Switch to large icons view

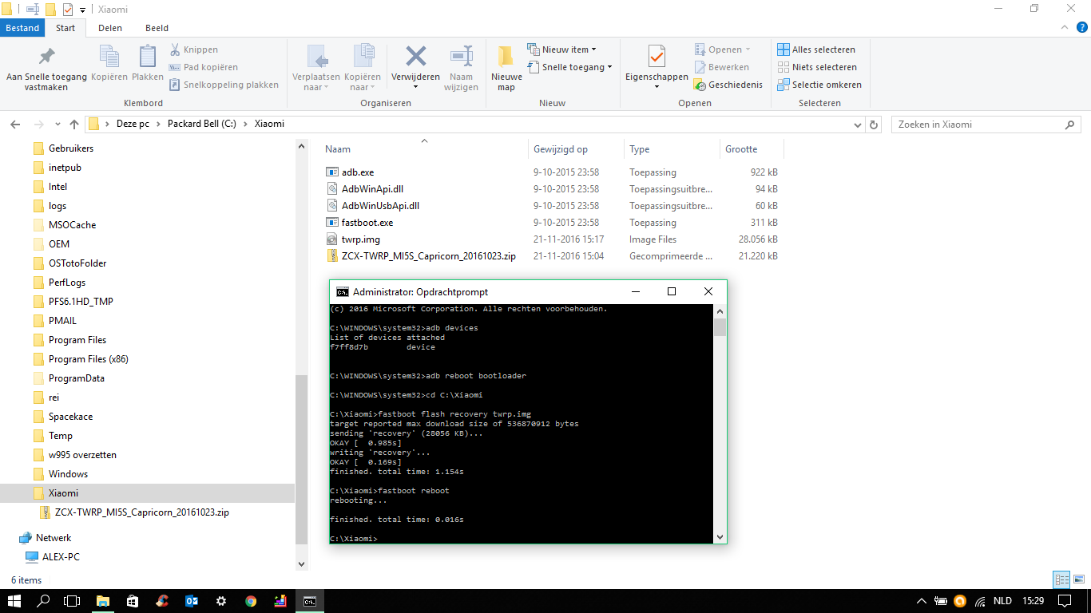coord(1077,580)
